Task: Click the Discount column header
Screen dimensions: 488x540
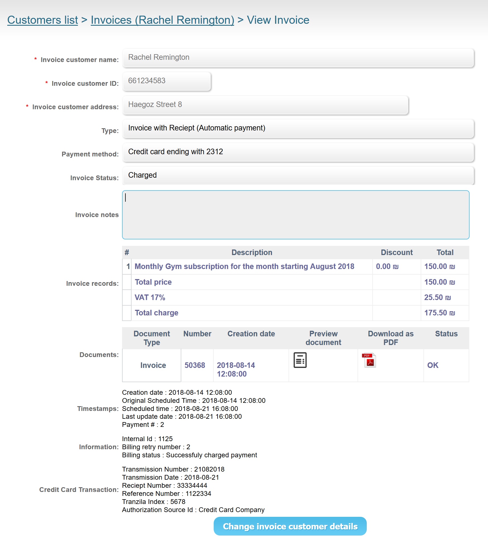Action: point(397,253)
